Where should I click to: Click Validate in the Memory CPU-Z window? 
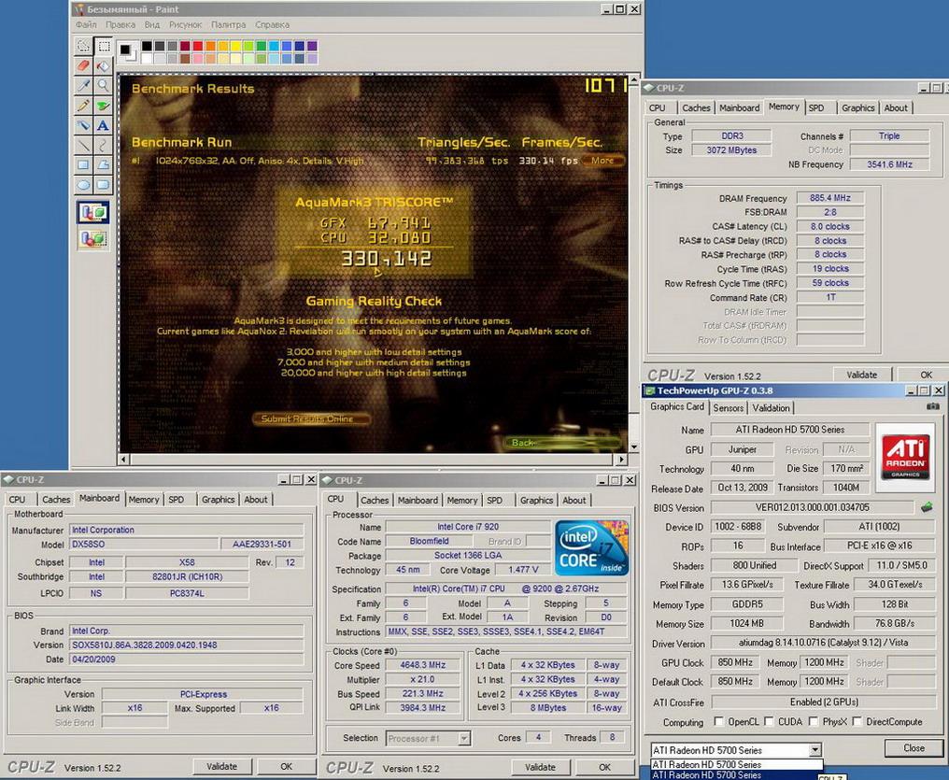coord(861,375)
